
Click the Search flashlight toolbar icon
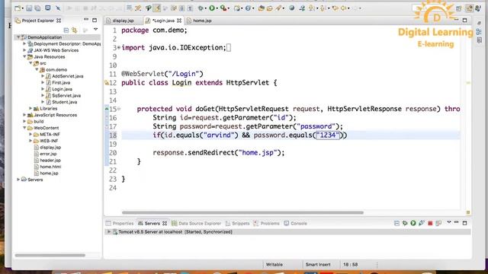pos(278,8)
